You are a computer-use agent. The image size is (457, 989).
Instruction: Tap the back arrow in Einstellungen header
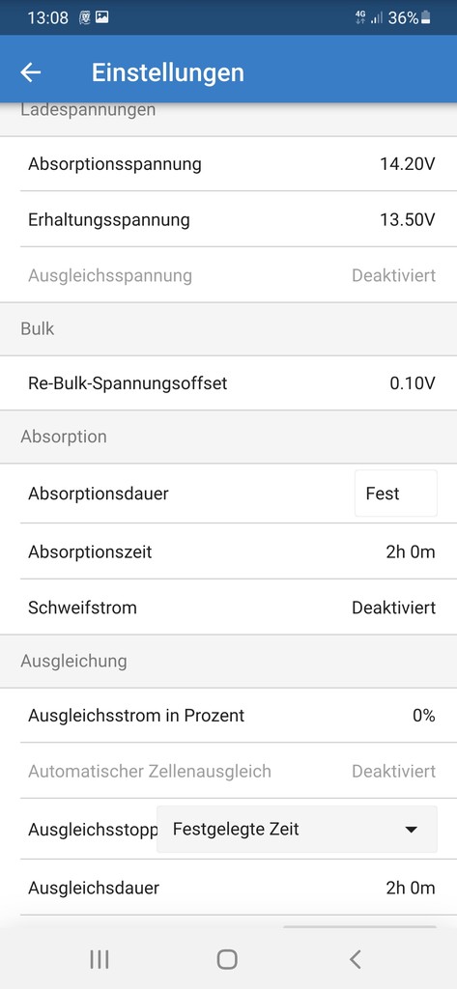(x=30, y=72)
